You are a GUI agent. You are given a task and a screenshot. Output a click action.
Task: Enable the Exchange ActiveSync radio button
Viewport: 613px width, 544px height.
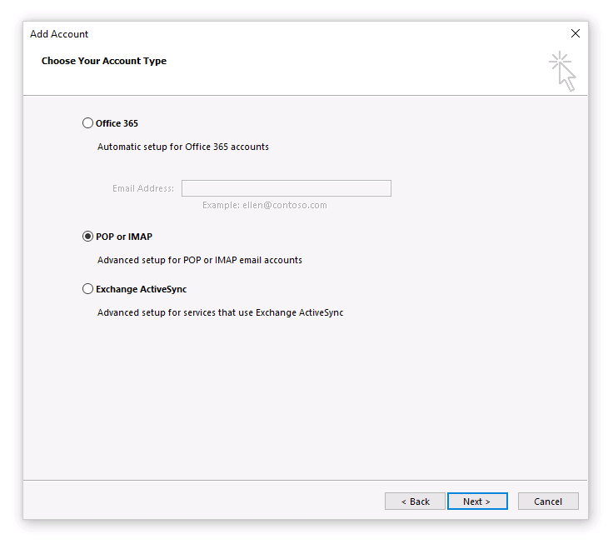click(x=88, y=289)
